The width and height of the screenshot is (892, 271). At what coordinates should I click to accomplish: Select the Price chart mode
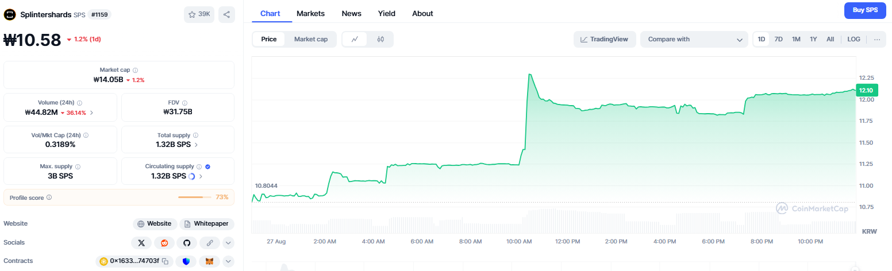[x=269, y=39]
